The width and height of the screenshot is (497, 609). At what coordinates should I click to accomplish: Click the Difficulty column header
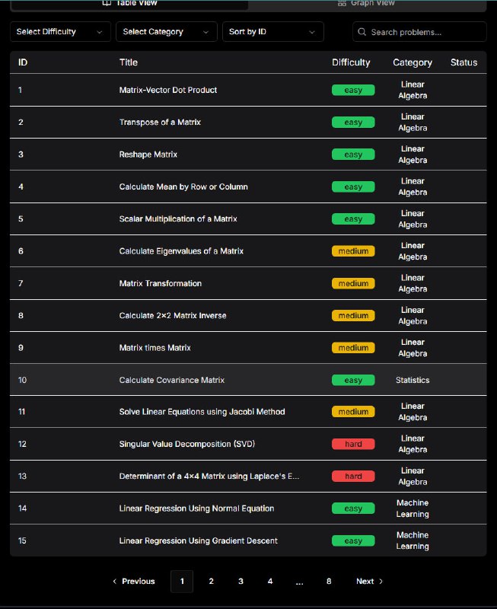pos(351,62)
